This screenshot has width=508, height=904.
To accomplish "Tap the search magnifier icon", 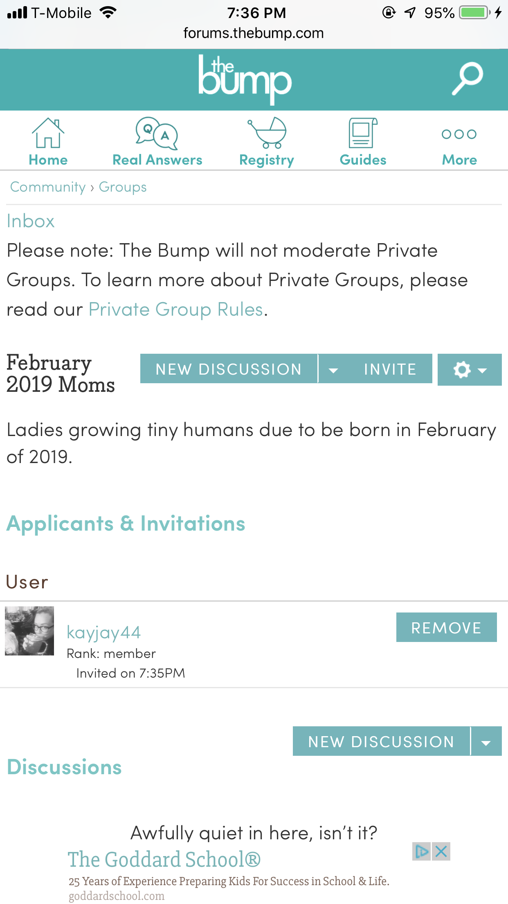I will [467, 79].
